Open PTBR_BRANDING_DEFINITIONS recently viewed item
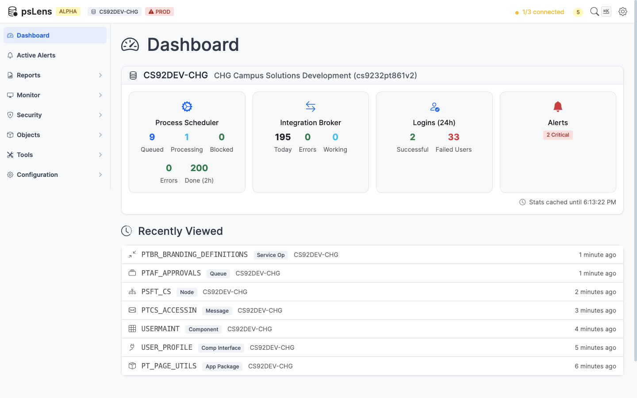637x398 pixels. click(x=372, y=255)
